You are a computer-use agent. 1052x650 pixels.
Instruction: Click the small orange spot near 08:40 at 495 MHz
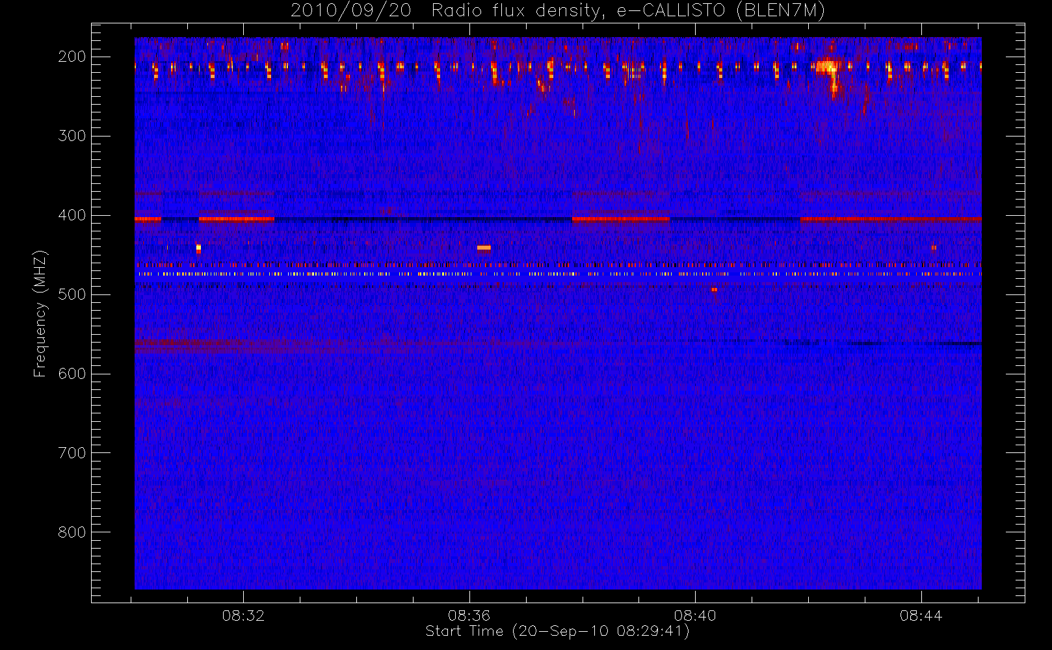(x=714, y=289)
